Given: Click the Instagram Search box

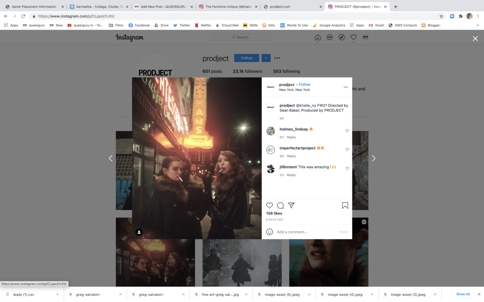Looking at the screenshot, I should point(242,37).
